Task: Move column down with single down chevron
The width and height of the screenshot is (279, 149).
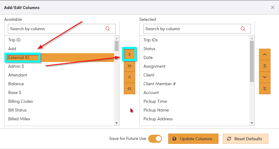Action: pos(264,77)
